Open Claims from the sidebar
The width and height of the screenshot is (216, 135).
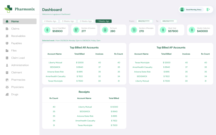click(15, 29)
